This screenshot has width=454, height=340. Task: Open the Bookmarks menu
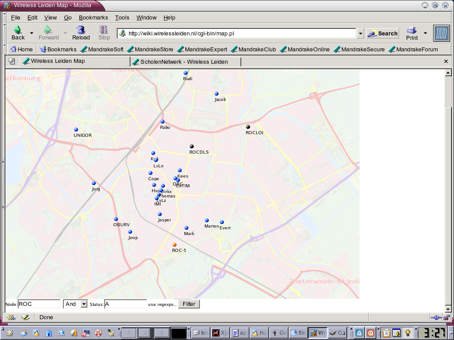click(x=93, y=18)
